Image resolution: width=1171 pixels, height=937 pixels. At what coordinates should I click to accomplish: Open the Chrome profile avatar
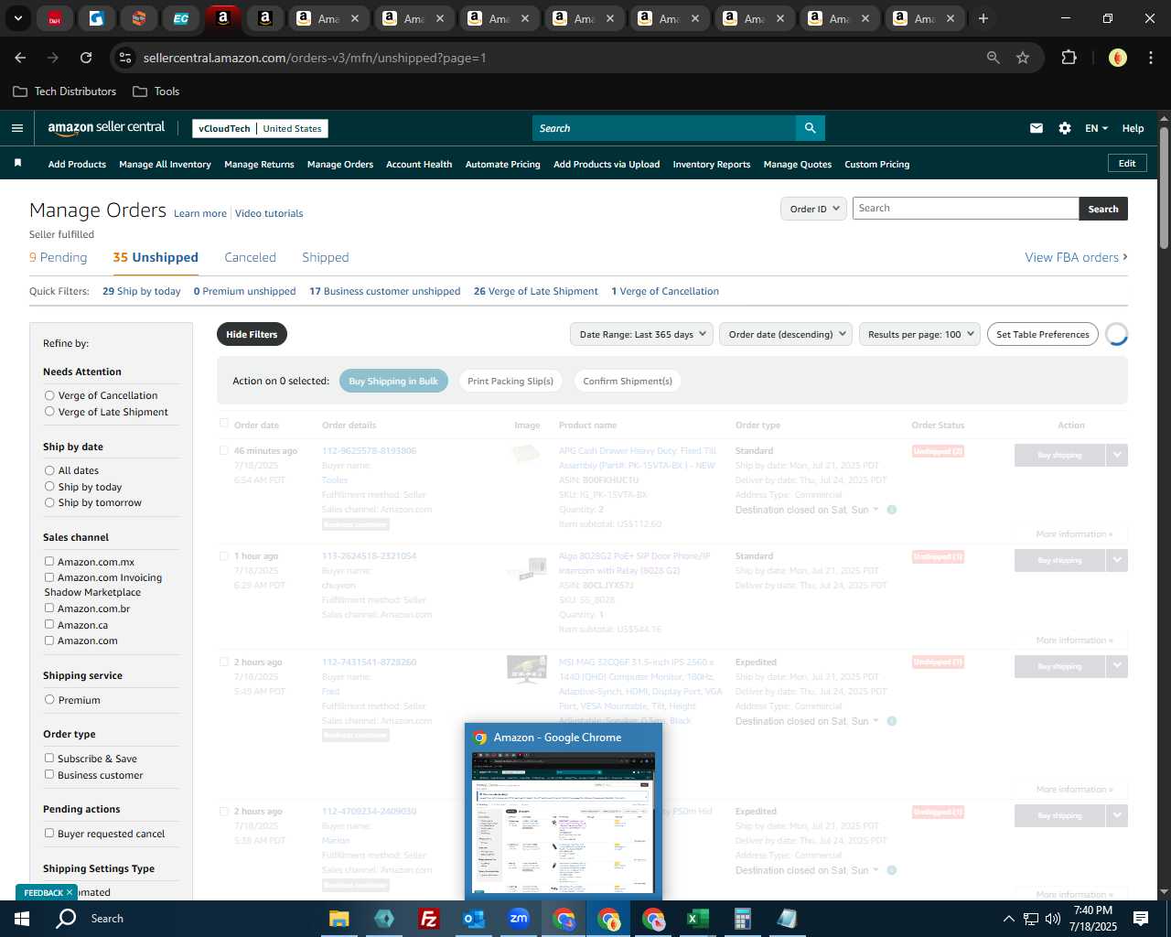pyautogui.click(x=1117, y=58)
